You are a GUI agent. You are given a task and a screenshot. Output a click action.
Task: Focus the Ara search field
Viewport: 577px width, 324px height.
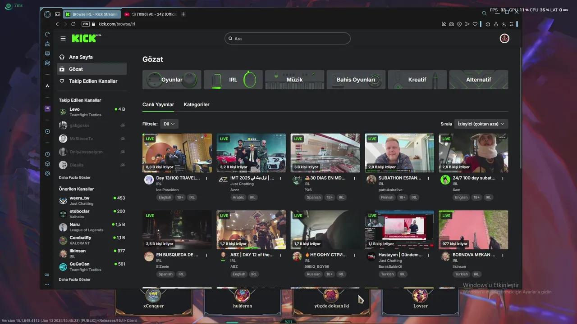pos(288,38)
